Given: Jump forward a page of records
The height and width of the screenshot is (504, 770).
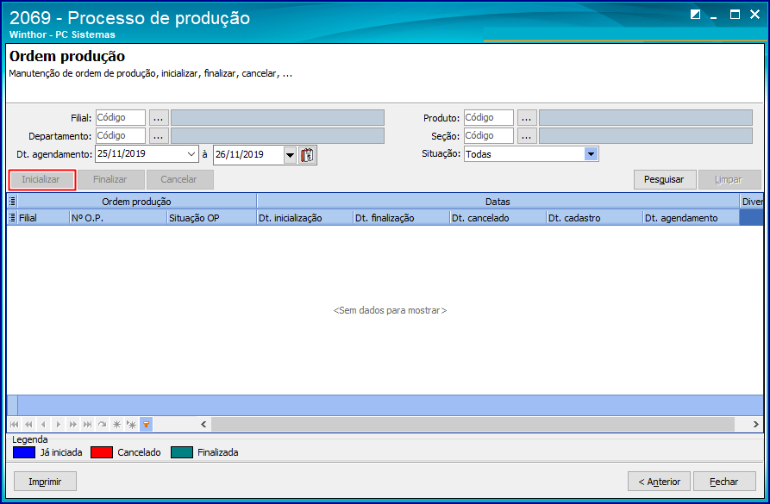Looking at the screenshot, I should pos(73,425).
